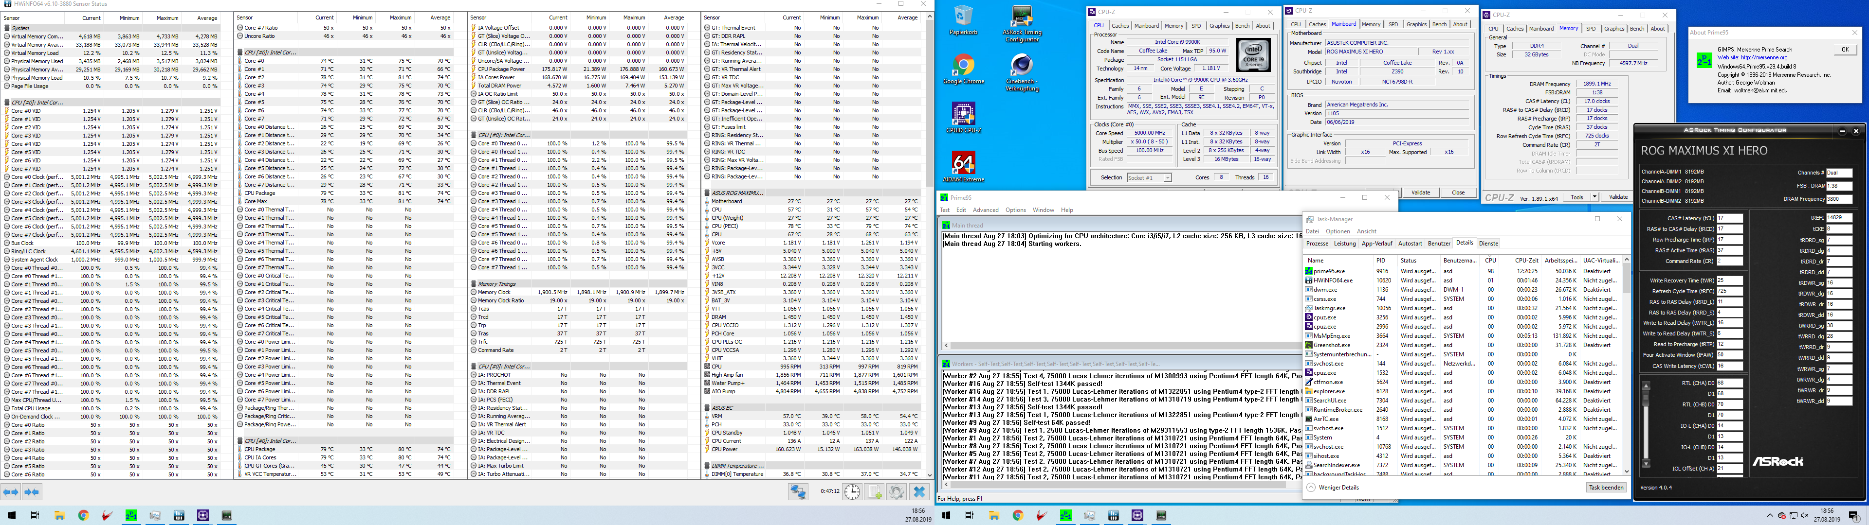This screenshot has height=525, width=1869.
Task: Click the HWiNFO reset clock icon
Action: (x=852, y=491)
